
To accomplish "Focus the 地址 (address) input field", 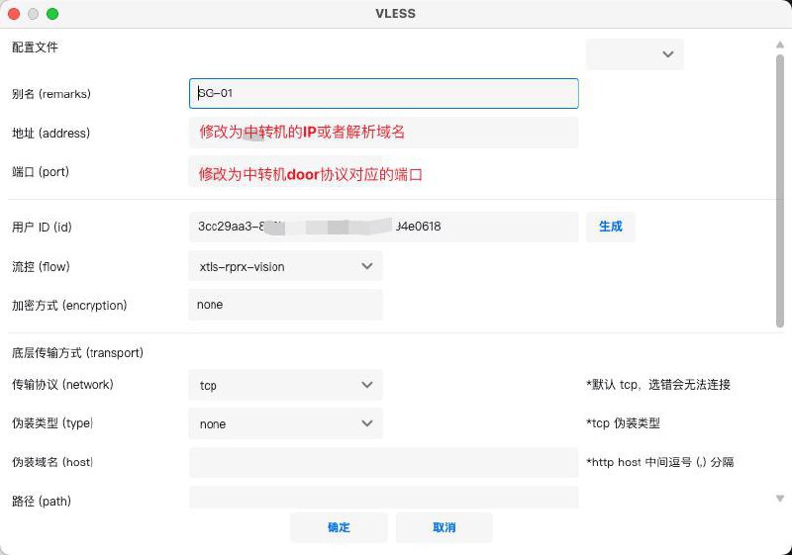I will click(x=383, y=133).
